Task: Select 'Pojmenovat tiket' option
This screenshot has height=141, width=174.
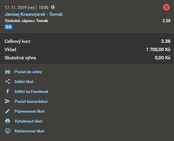Action: point(29,111)
